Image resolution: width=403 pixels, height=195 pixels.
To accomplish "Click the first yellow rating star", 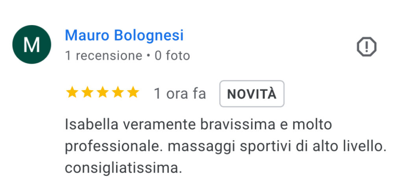I will pyautogui.click(x=72, y=92).
